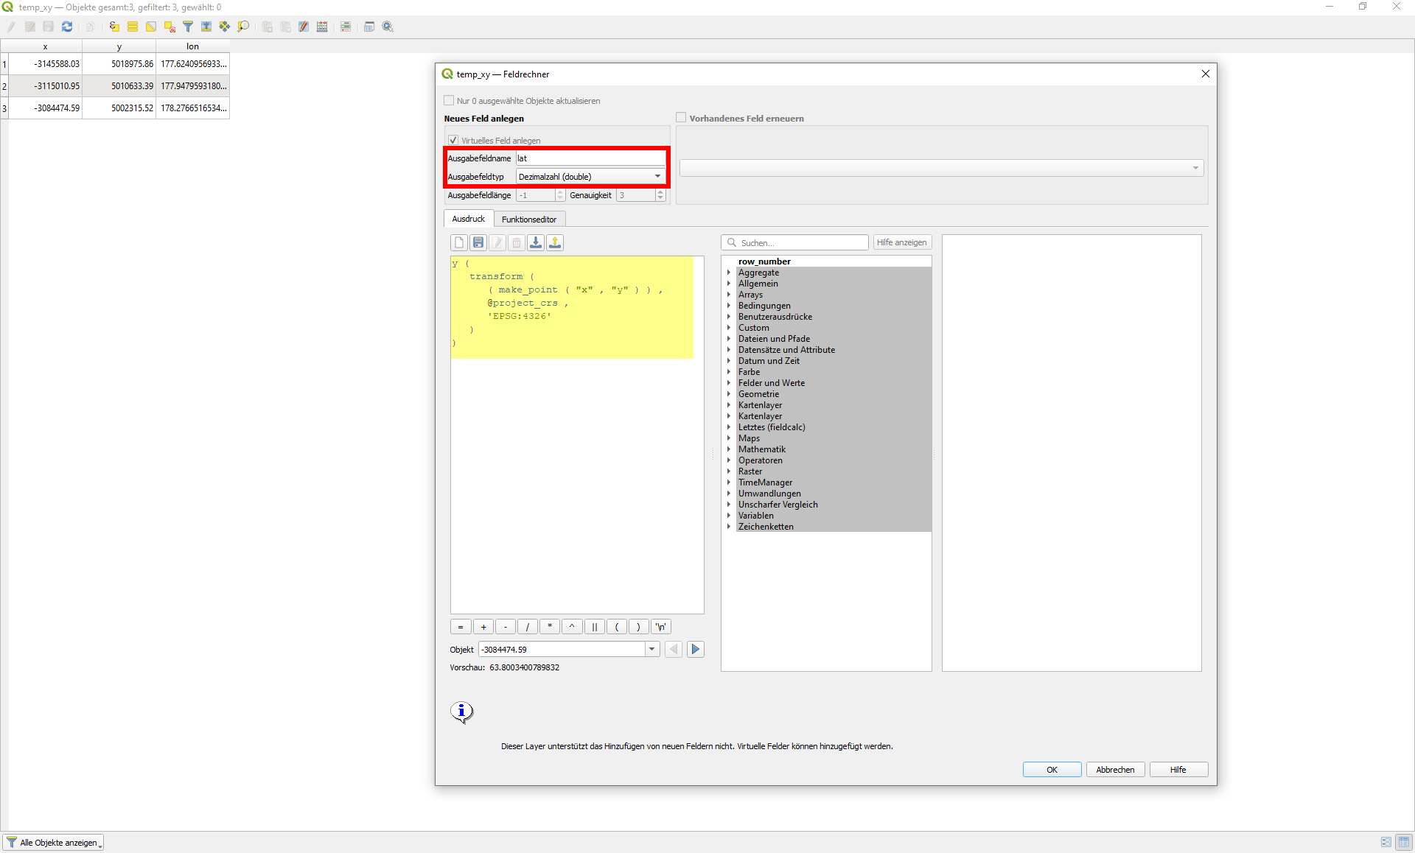This screenshot has height=853, width=1415.
Task: Click the select all features icon
Action: point(133,27)
